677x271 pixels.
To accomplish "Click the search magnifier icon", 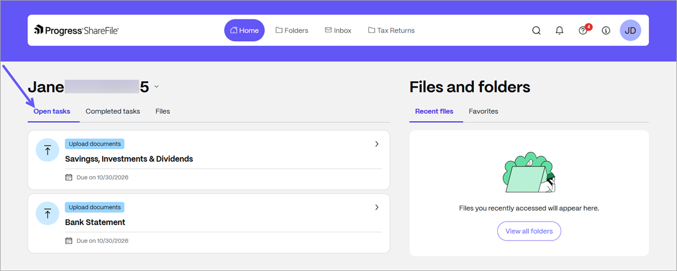I will click(x=536, y=30).
